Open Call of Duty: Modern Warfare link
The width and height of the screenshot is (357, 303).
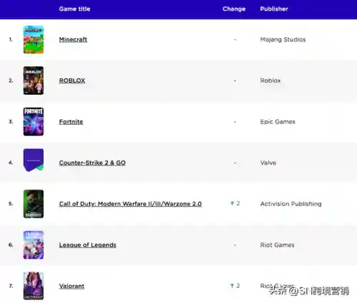click(131, 204)
